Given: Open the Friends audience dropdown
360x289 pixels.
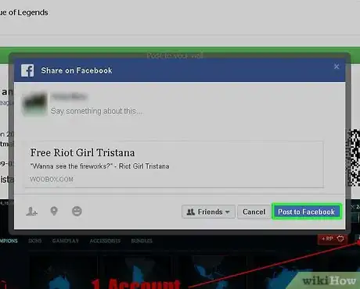Looking at the screenshot, I should (208, 212).
